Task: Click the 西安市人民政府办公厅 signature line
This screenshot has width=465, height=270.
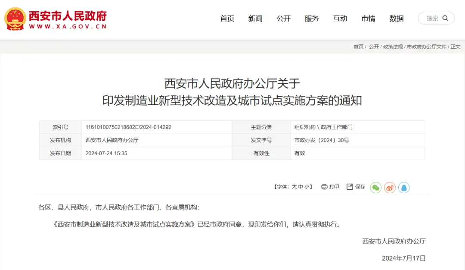Action: [x=394, y=241]
